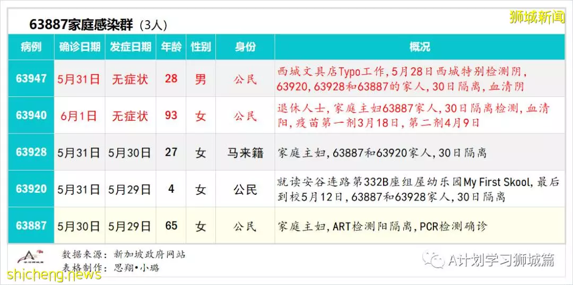Image resolution: width=573 pixels, height=285 pixels.
Task: Click the "身份" column header
Action: (245, 47)
